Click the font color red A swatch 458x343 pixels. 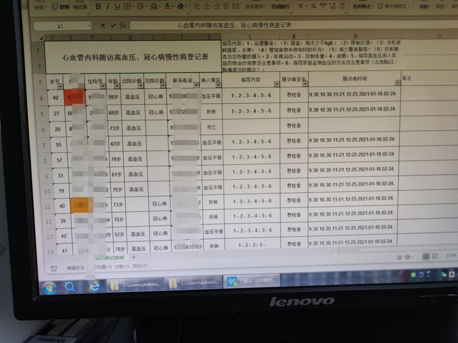[x=167, y=6]
